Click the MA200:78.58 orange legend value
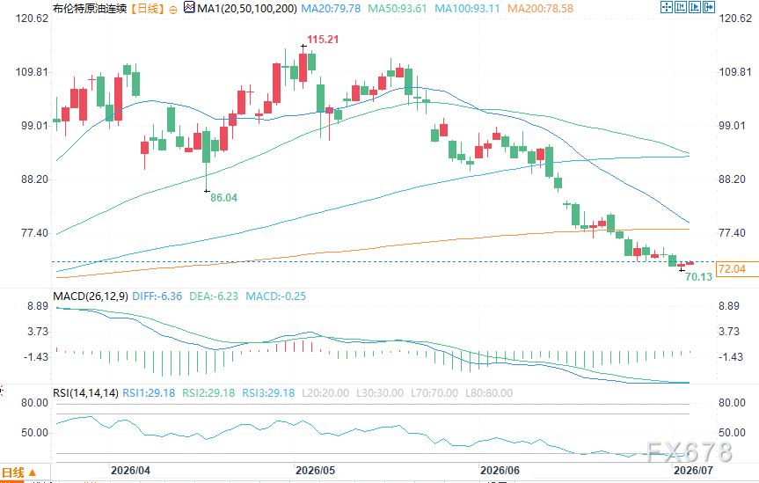Viewport: 759px width, 483px height. 540,8
